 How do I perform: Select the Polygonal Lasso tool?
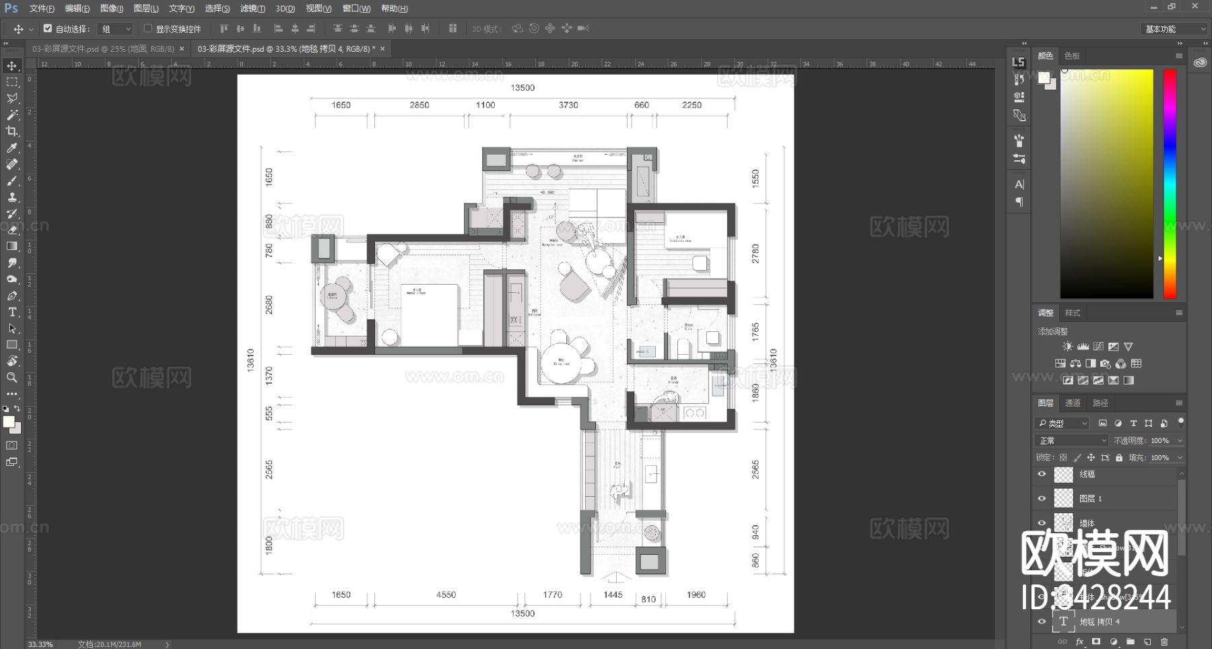pyautogui.click(x=12, y=98)
